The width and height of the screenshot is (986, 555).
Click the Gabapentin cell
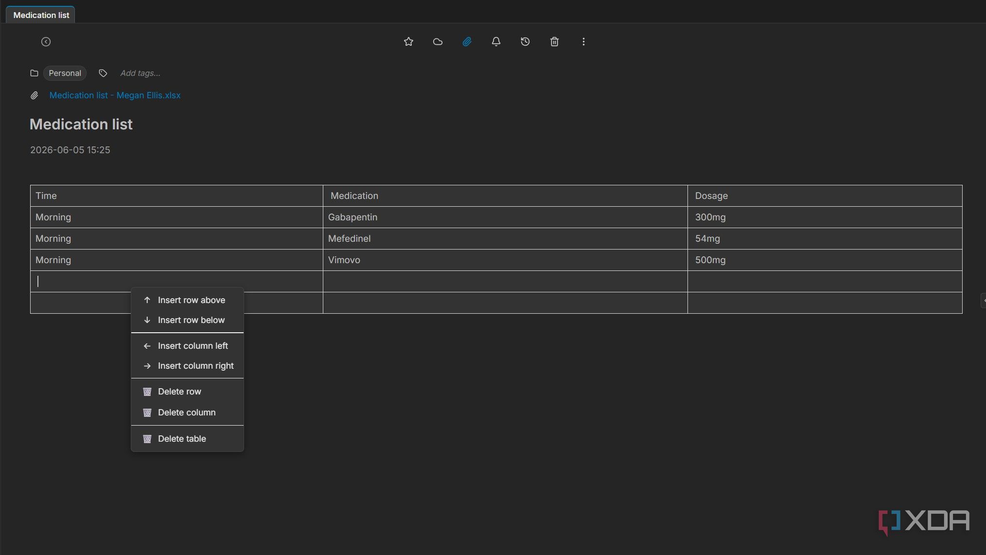(x=505, y=217)
